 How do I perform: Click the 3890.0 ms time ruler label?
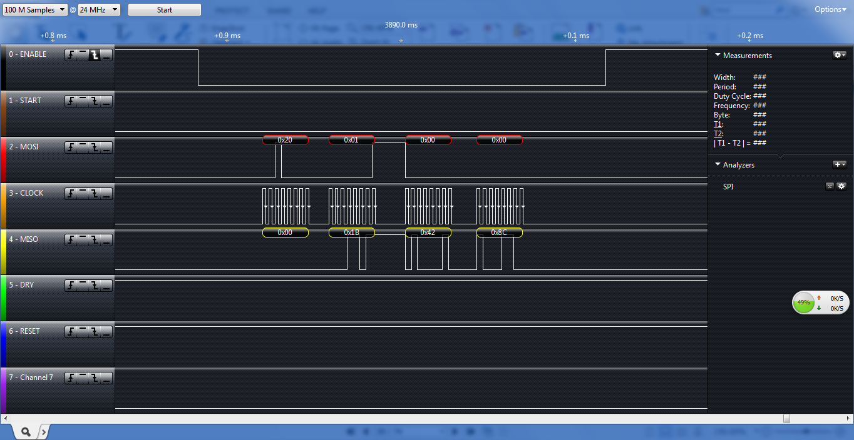point(401,26)
